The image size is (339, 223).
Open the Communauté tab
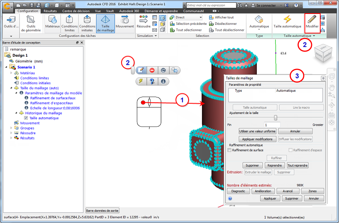(x=193, y=11)
